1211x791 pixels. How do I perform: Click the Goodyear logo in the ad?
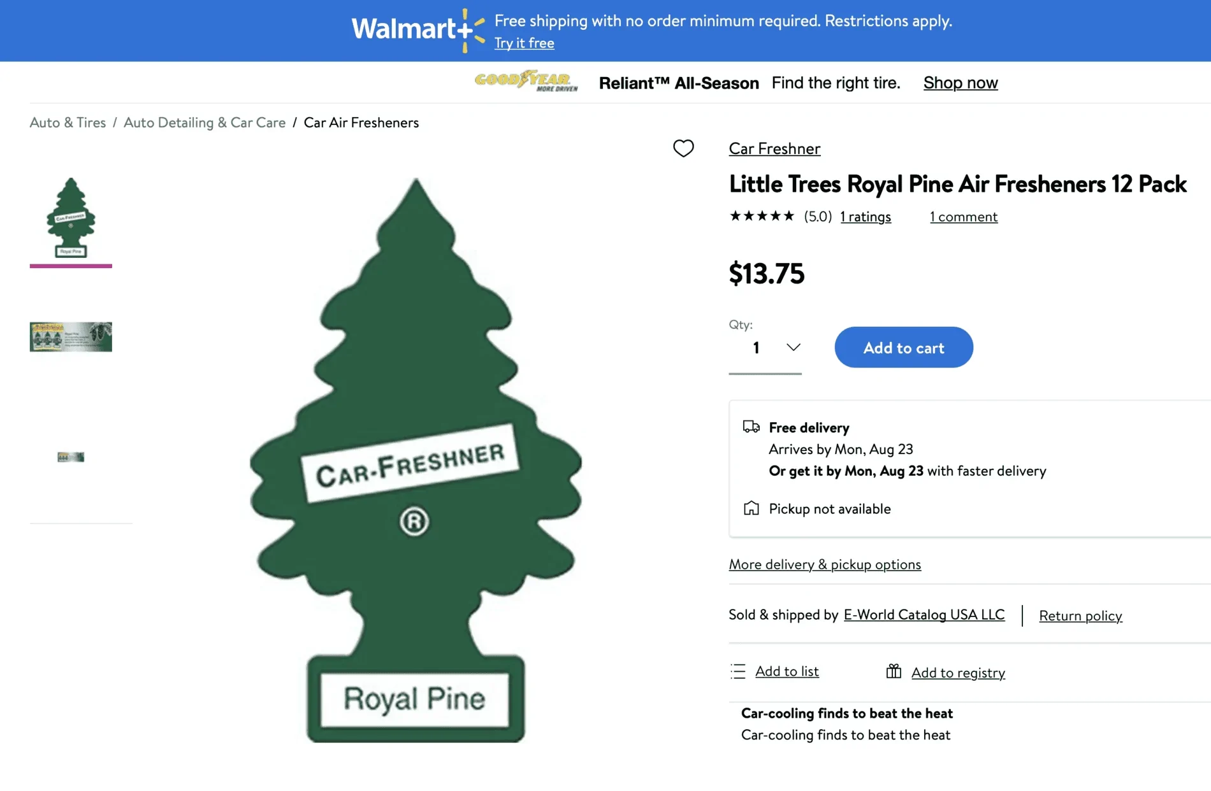(526, 82)
